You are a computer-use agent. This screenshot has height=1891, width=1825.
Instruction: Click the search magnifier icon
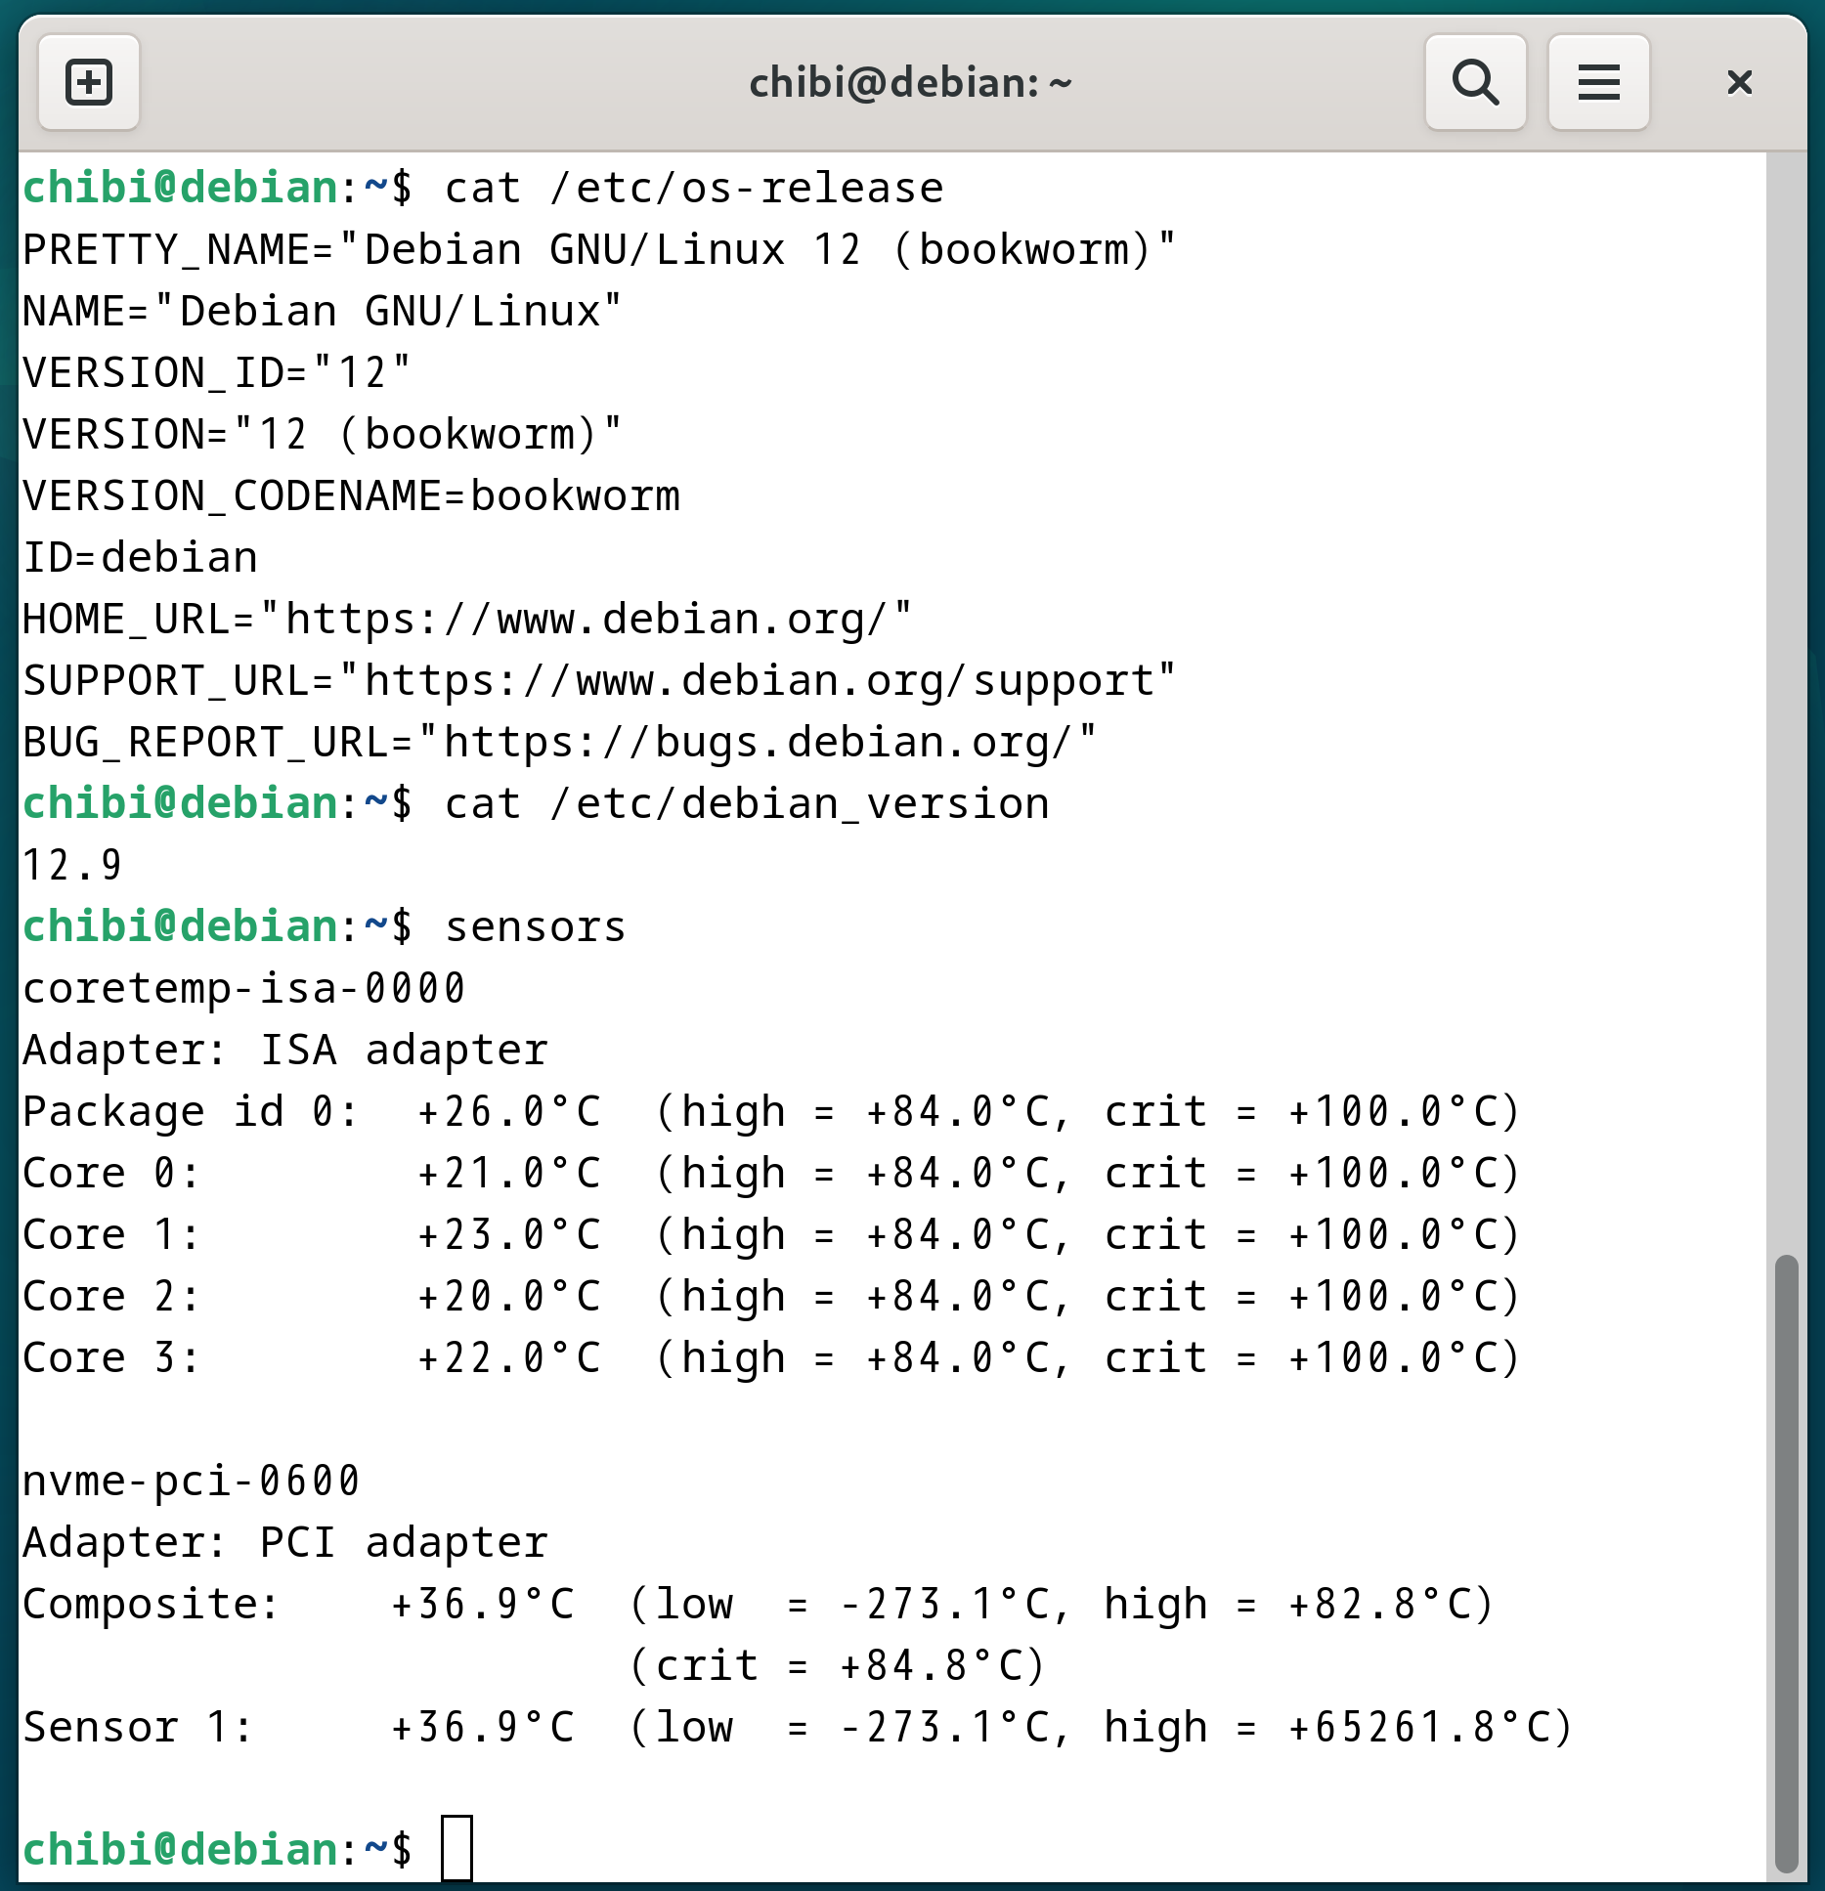click(x=1475, y=82)
